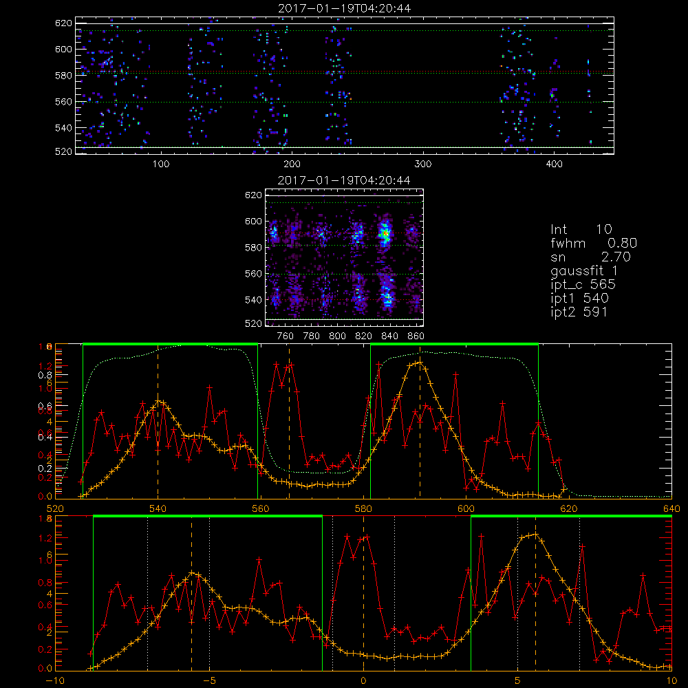Click y-axis label 560 of the top plot

(x=63, y=101)
